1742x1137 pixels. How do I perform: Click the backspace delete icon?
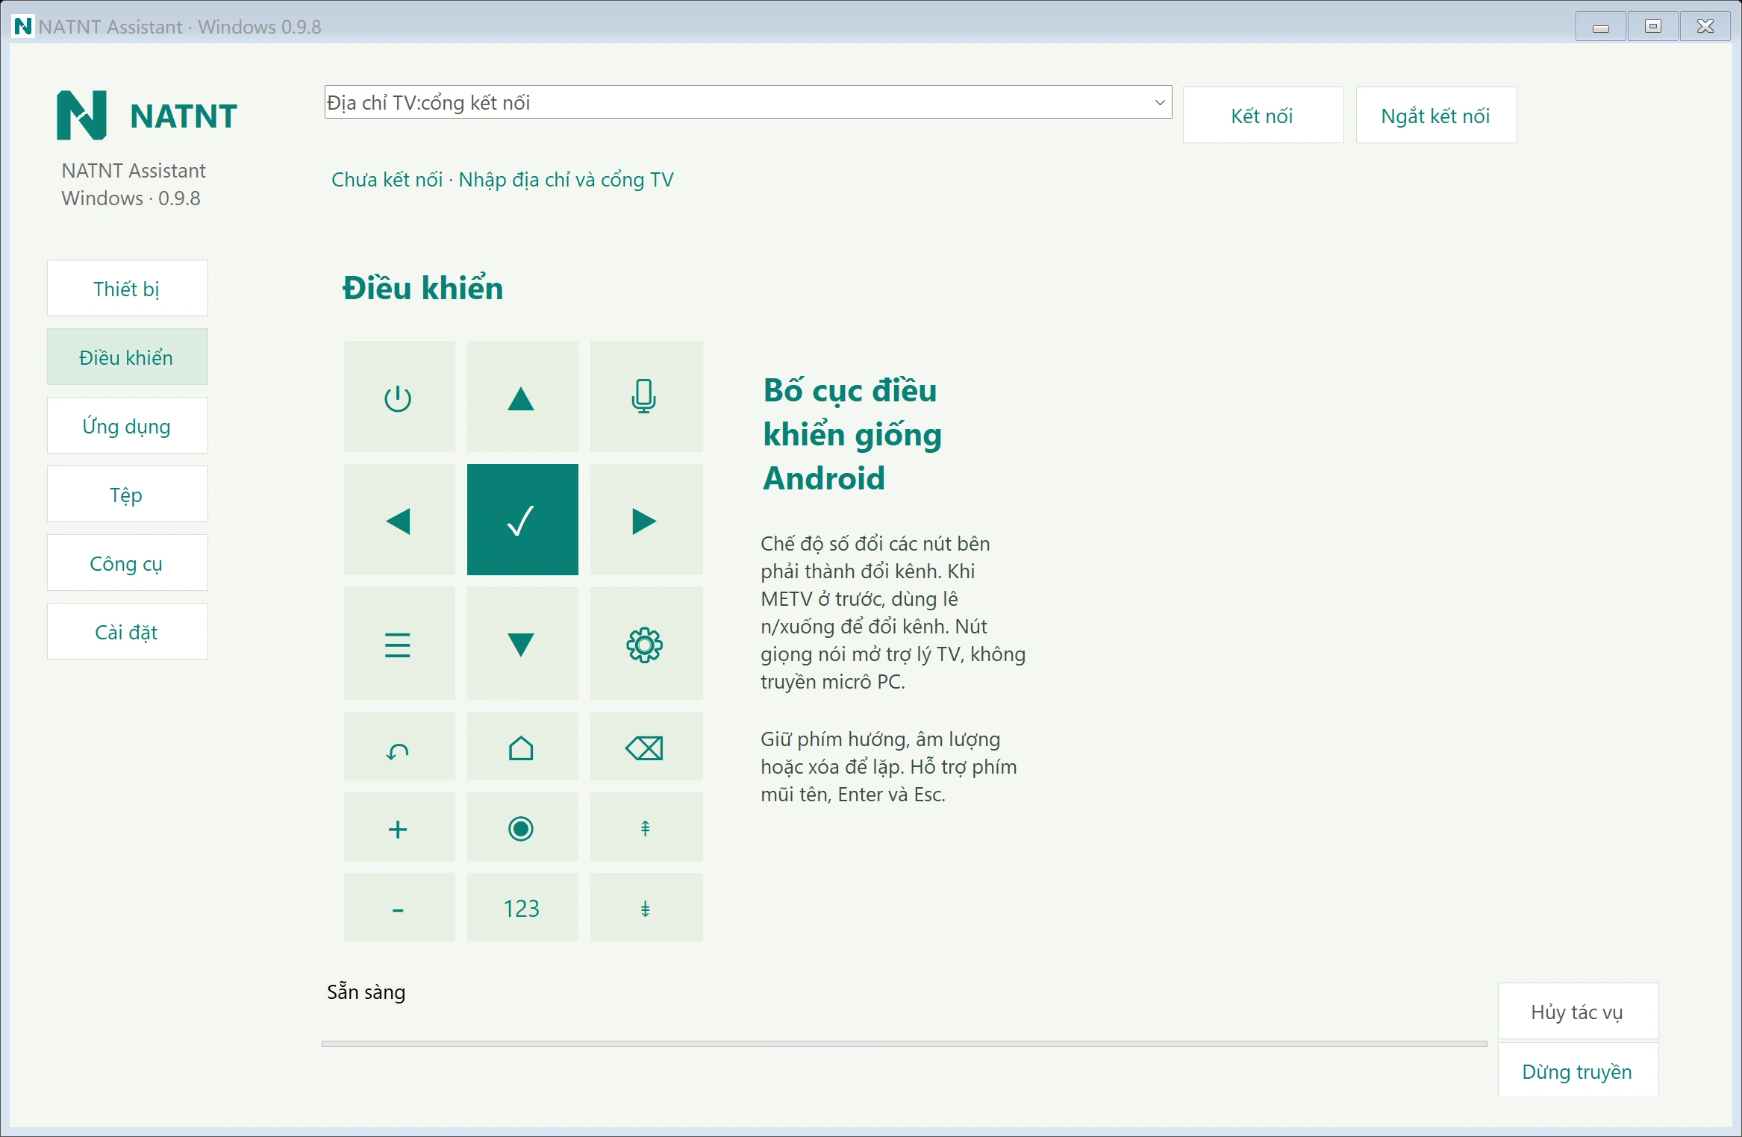click(646, 746)
